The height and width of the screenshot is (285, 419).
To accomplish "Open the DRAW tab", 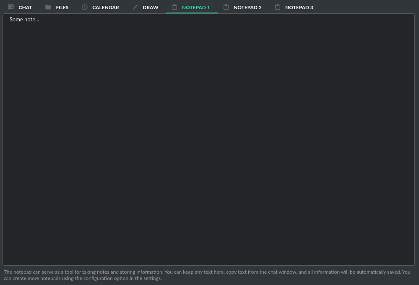I will [150, 7].
